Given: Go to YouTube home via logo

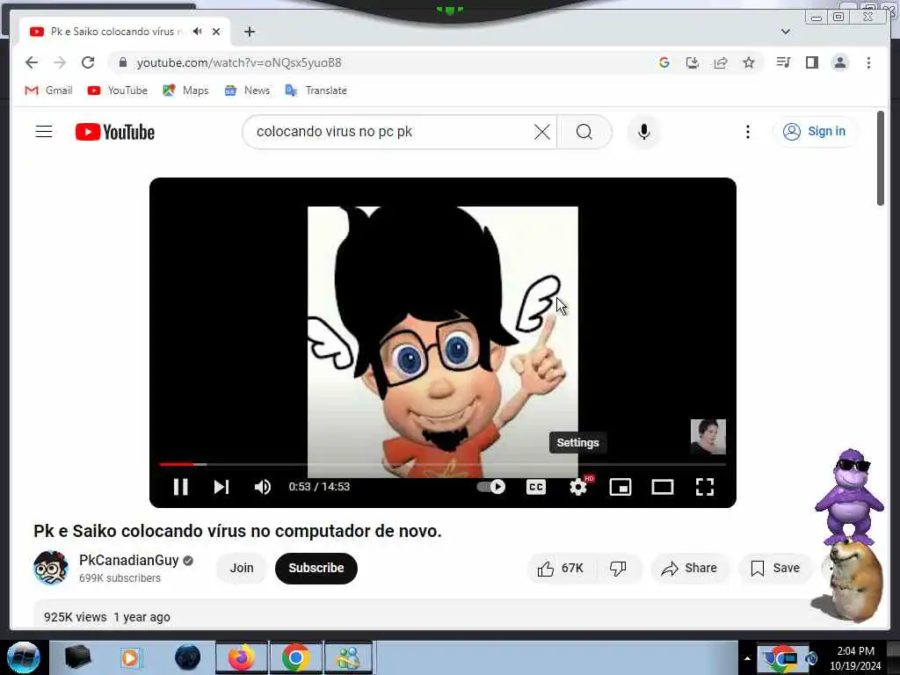Looking at the screenshot, I should pos(115,132).
